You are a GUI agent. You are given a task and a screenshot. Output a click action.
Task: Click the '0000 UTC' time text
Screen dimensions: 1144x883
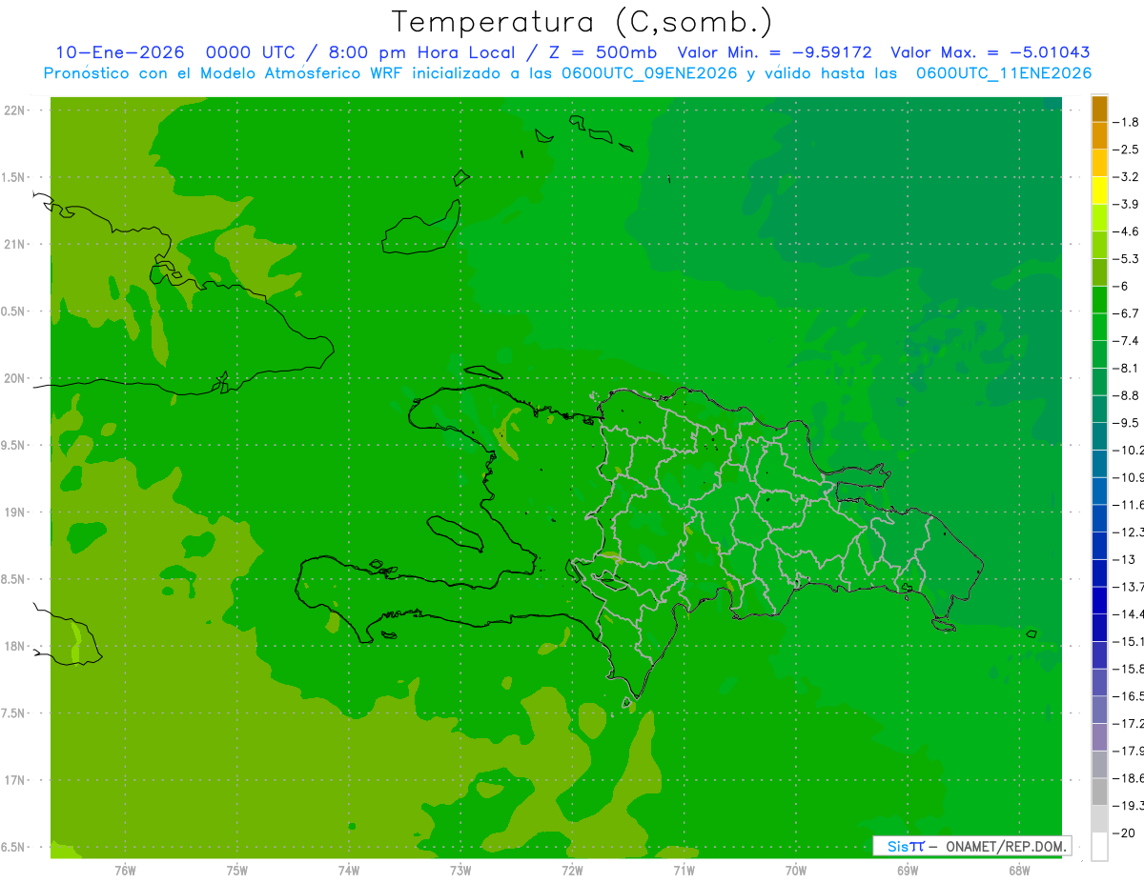point(254,52)
